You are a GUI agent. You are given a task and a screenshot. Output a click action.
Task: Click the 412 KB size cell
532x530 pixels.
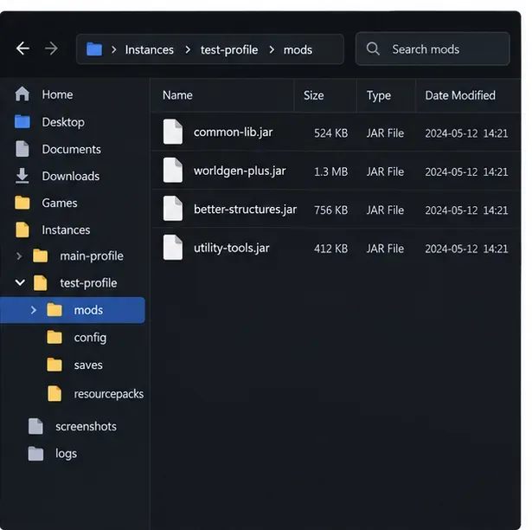(330, 249)
